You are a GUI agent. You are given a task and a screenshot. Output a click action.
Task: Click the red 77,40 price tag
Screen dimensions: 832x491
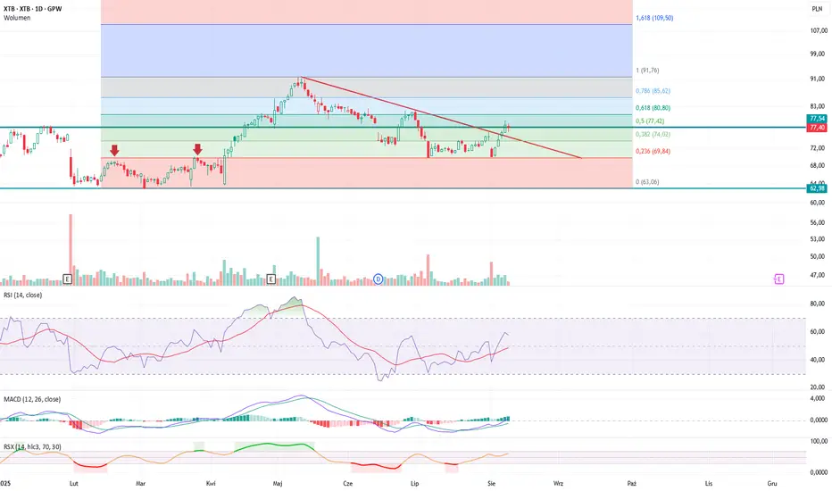[817, 128]
